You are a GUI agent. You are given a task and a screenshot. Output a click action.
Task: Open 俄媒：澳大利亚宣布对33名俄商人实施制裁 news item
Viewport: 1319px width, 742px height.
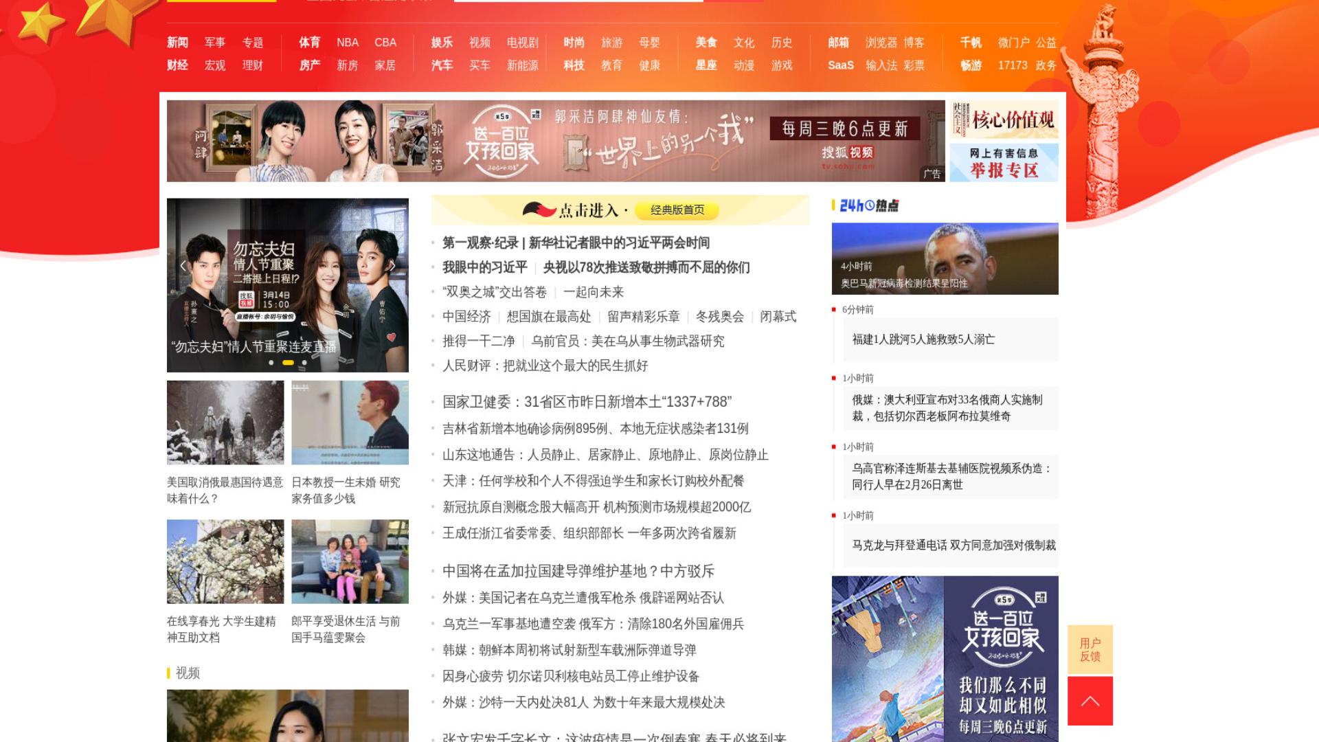click(947, 408)
